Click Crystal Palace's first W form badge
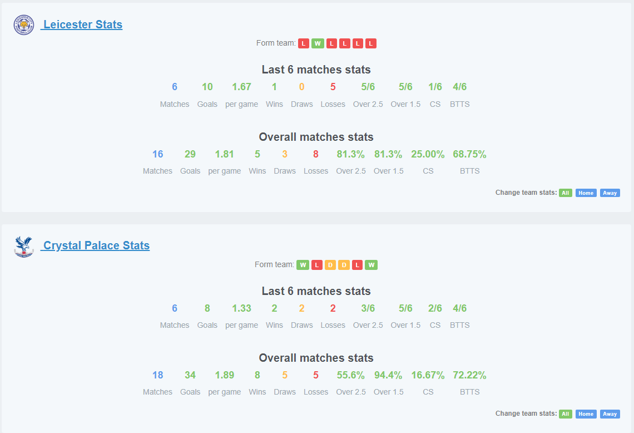 point(303,265)
